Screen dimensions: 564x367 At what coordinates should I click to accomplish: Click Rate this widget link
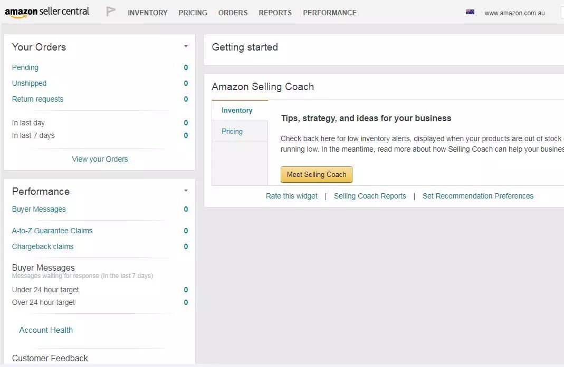(292, 196)
